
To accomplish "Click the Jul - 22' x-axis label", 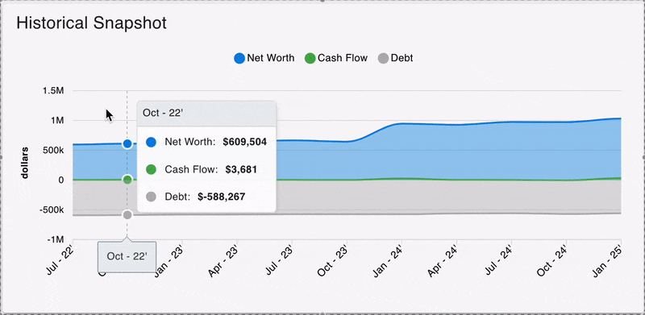I will [x=60, y=260].
